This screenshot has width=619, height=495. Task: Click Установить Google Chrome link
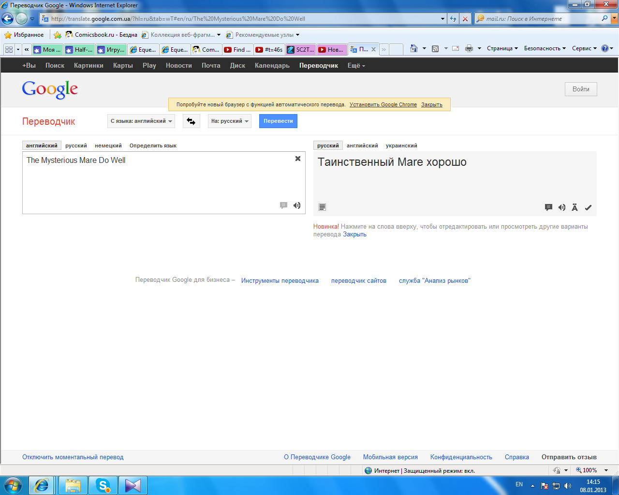[383, 104]
